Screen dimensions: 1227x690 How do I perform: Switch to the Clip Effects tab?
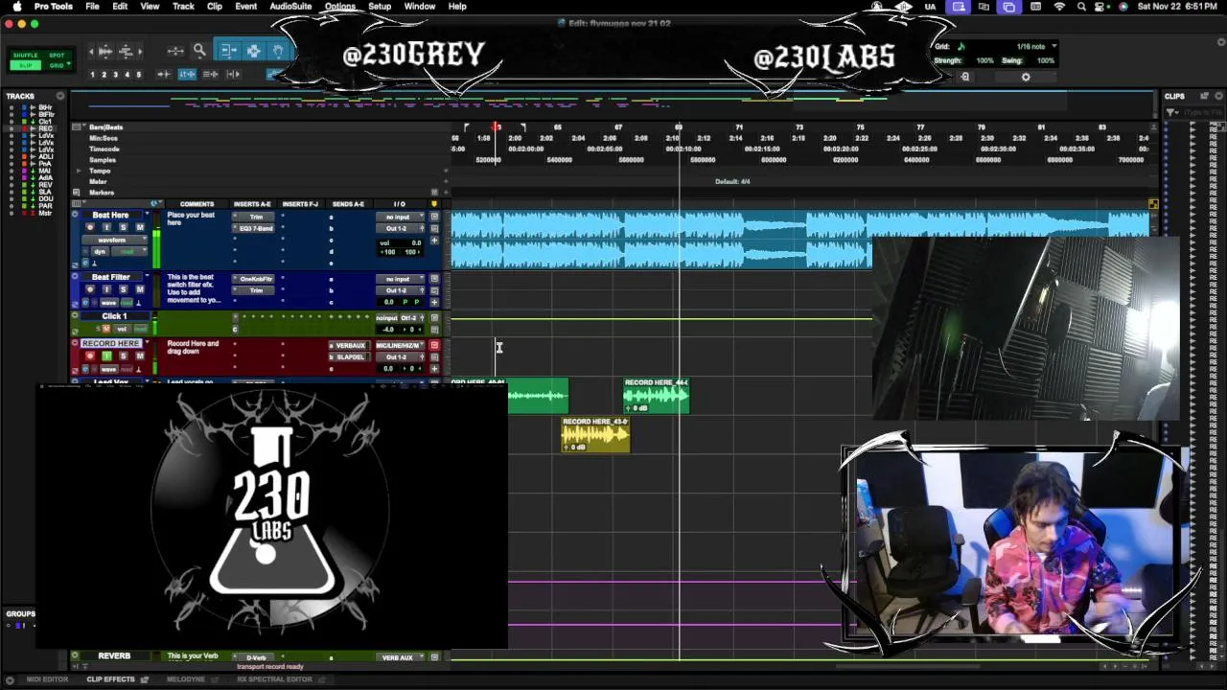pyautogui.click(x=111, y=679)
